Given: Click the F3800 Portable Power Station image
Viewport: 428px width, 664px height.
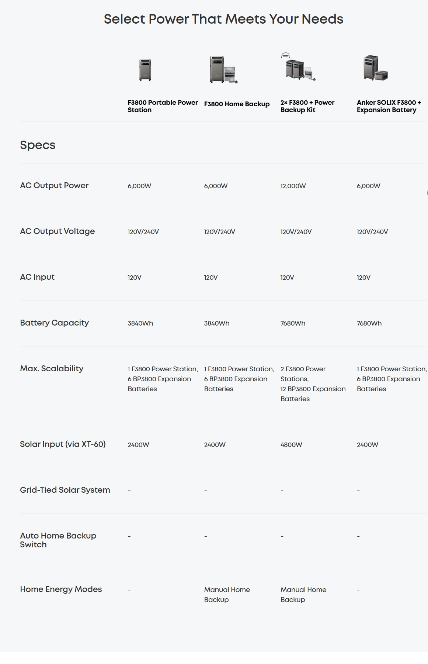Looking at the screenshot, I should pyautogui.click(x=145, y=70).
